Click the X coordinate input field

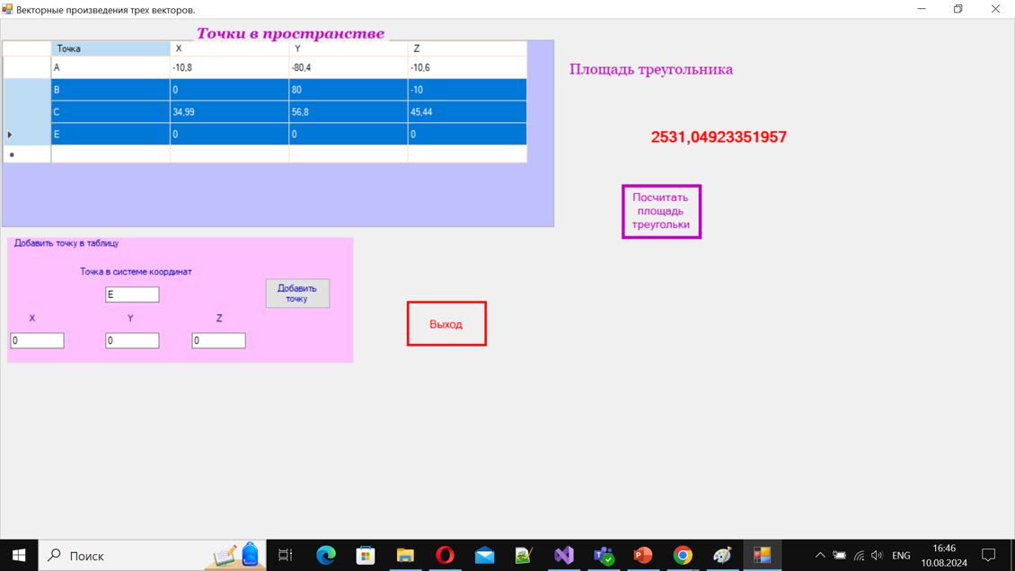(37, 340)
